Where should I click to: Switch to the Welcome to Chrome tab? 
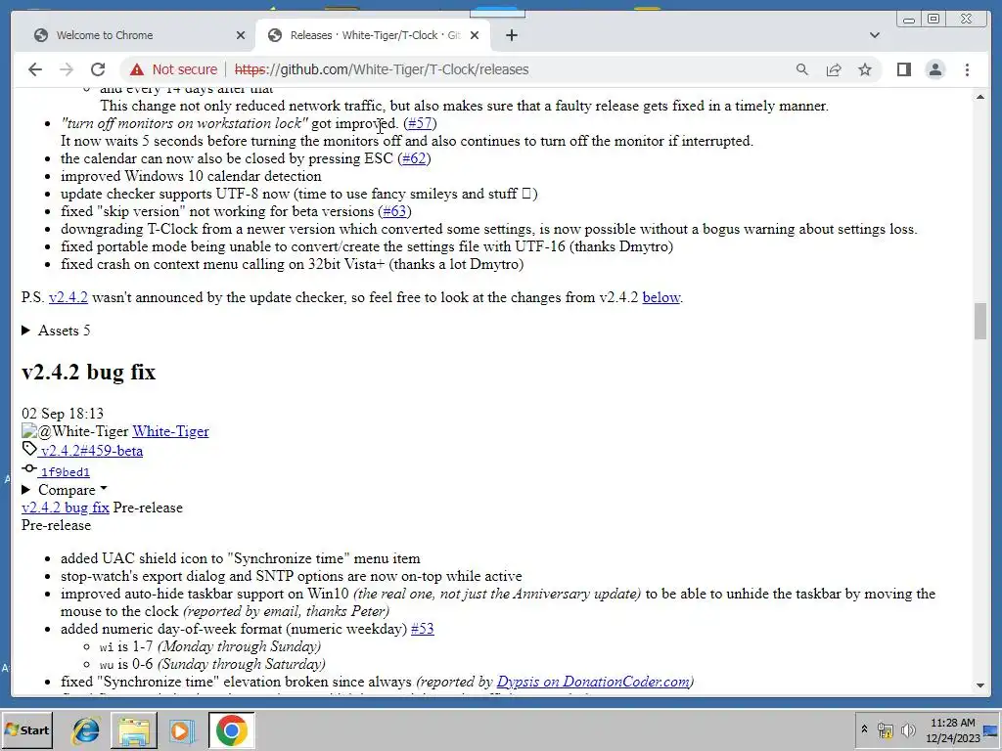point(137,36)
